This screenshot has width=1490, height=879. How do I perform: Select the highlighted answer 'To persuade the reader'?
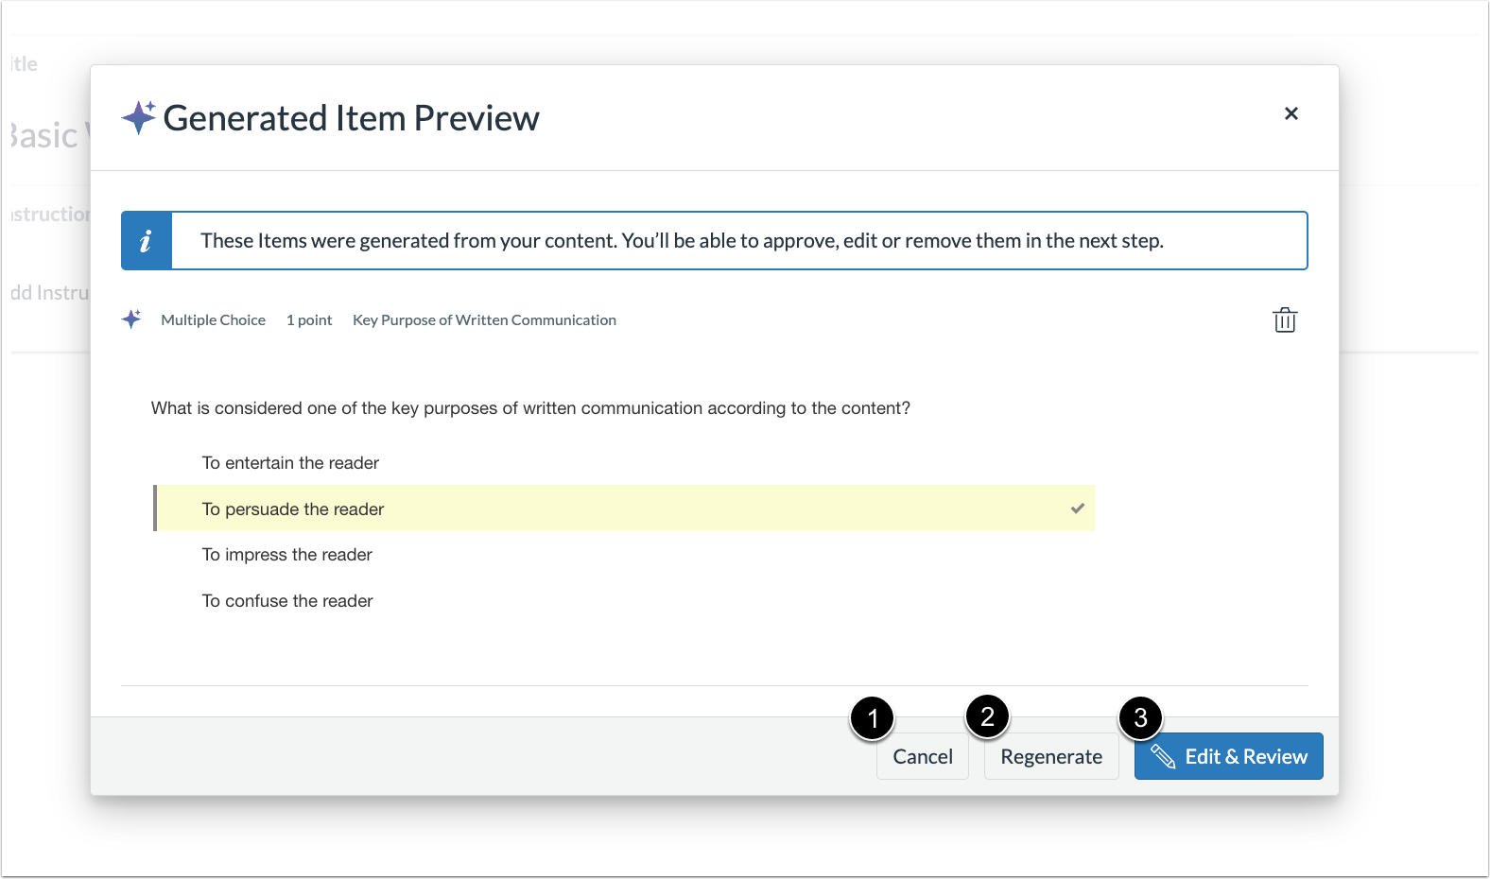[624, 508]
